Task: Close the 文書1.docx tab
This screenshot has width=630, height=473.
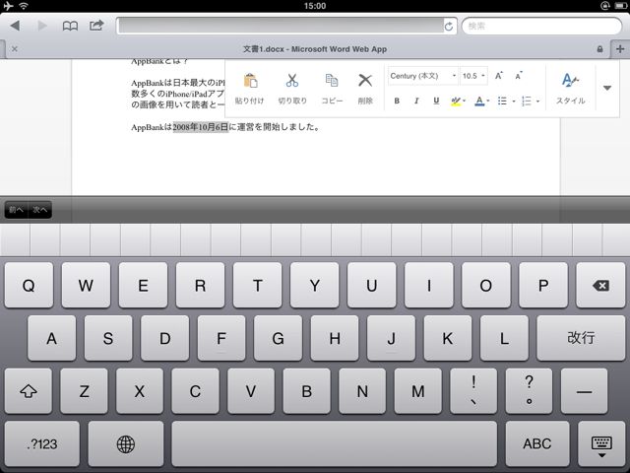Action: (15, 49)
